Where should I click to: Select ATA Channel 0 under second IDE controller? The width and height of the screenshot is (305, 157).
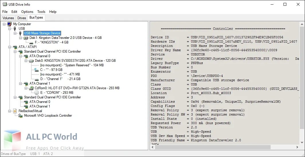40,102
